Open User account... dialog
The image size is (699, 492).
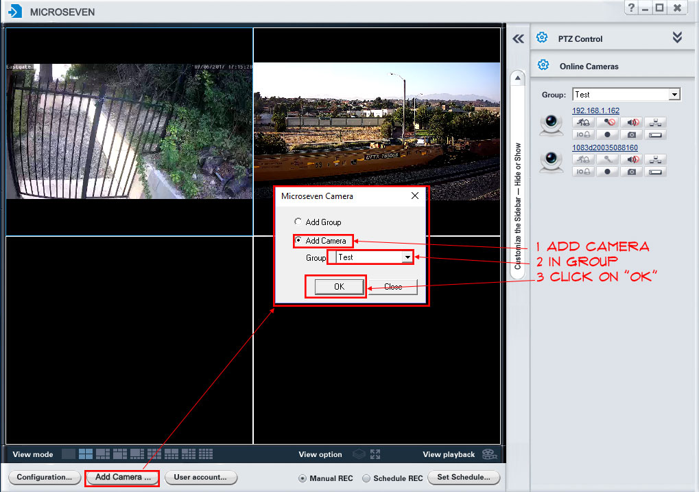click(x=200, y=478)
